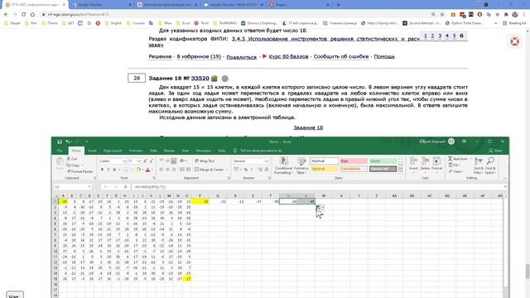The height and width of the screenshot is (298, 530).
Task: Expand the formula bar
Action: pyautogui.click(x=504, y=187)
